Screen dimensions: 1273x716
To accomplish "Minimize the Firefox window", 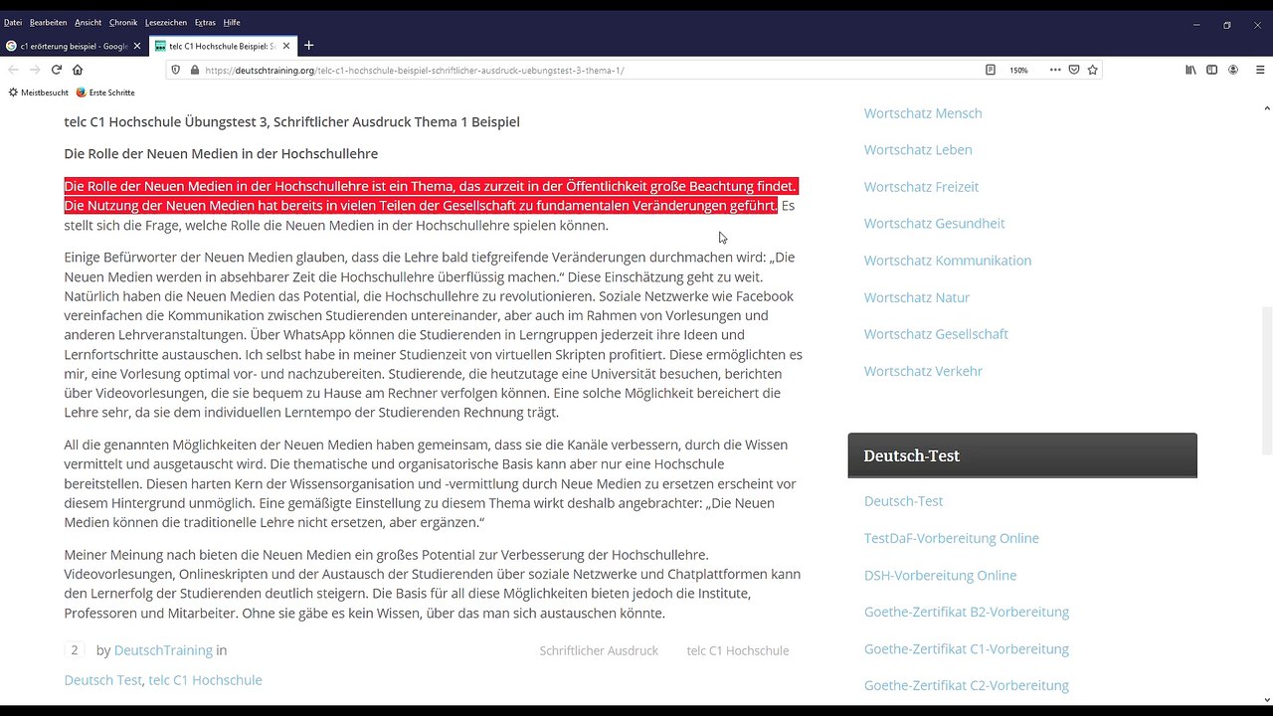I will click(x=1196, y=25).
